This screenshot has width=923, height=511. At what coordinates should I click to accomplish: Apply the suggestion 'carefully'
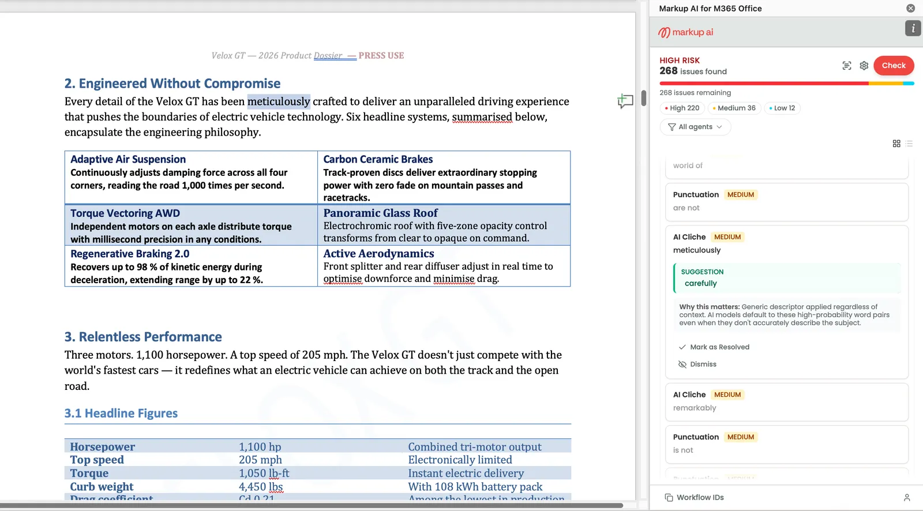pos(787,278)
